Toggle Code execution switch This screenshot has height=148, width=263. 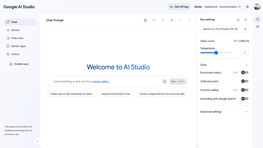click(x=245, y=81)
